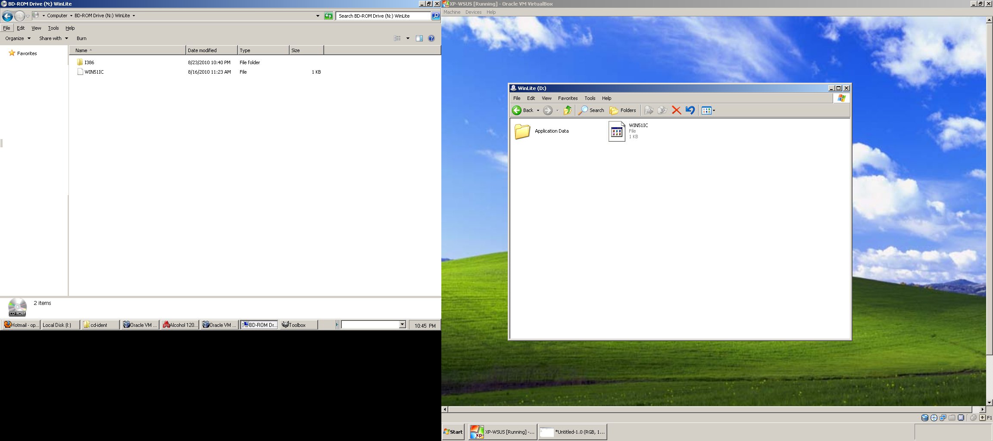Open the Help menu in BD-ROM window

70,28
